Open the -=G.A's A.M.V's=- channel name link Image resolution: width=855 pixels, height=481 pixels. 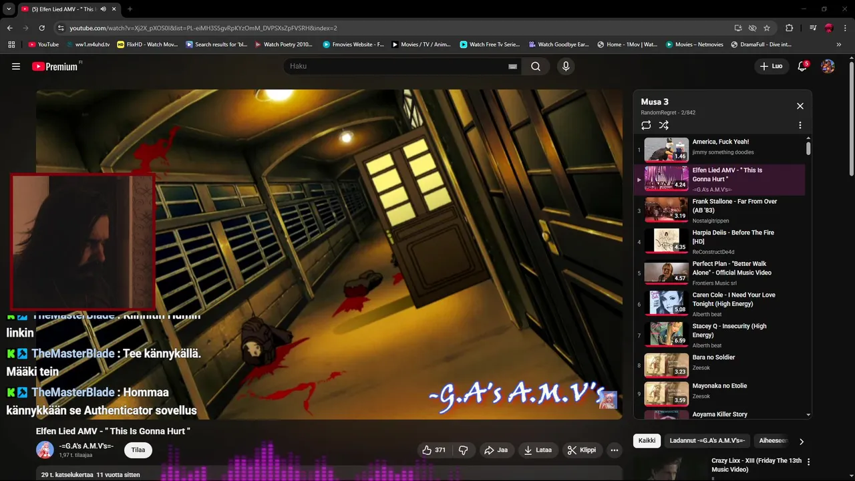pos(86,446)
